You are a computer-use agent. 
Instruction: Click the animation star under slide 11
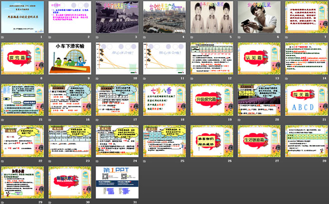pyautogui.click(x=145, y=79)
